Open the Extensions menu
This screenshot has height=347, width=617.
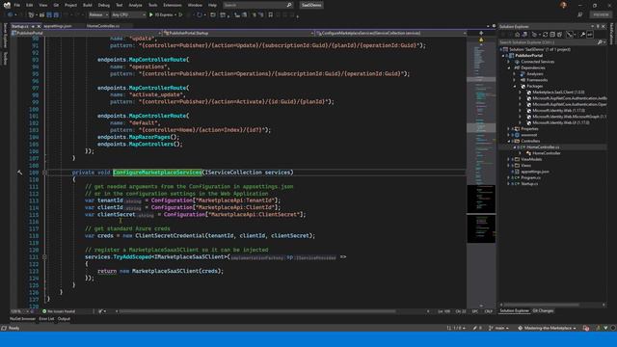coord(173,5)
